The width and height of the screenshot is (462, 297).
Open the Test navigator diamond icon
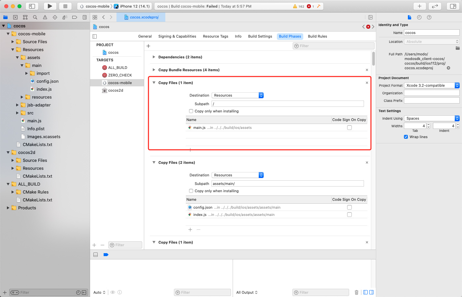coord(55,17)
